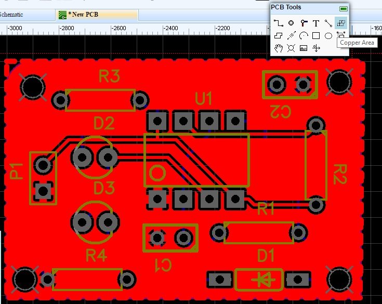This screenshot has width=382, height=304.
Task: Select the D1 diode footprint
Action: click(258, 280)
